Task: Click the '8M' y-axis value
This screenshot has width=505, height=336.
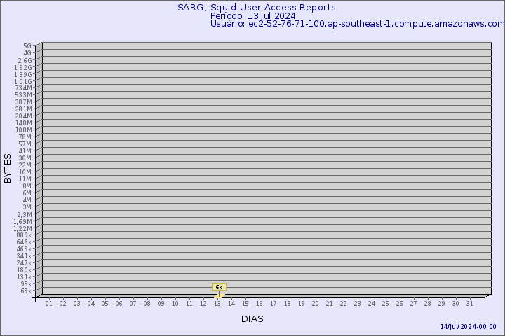Action: point(27,185)
